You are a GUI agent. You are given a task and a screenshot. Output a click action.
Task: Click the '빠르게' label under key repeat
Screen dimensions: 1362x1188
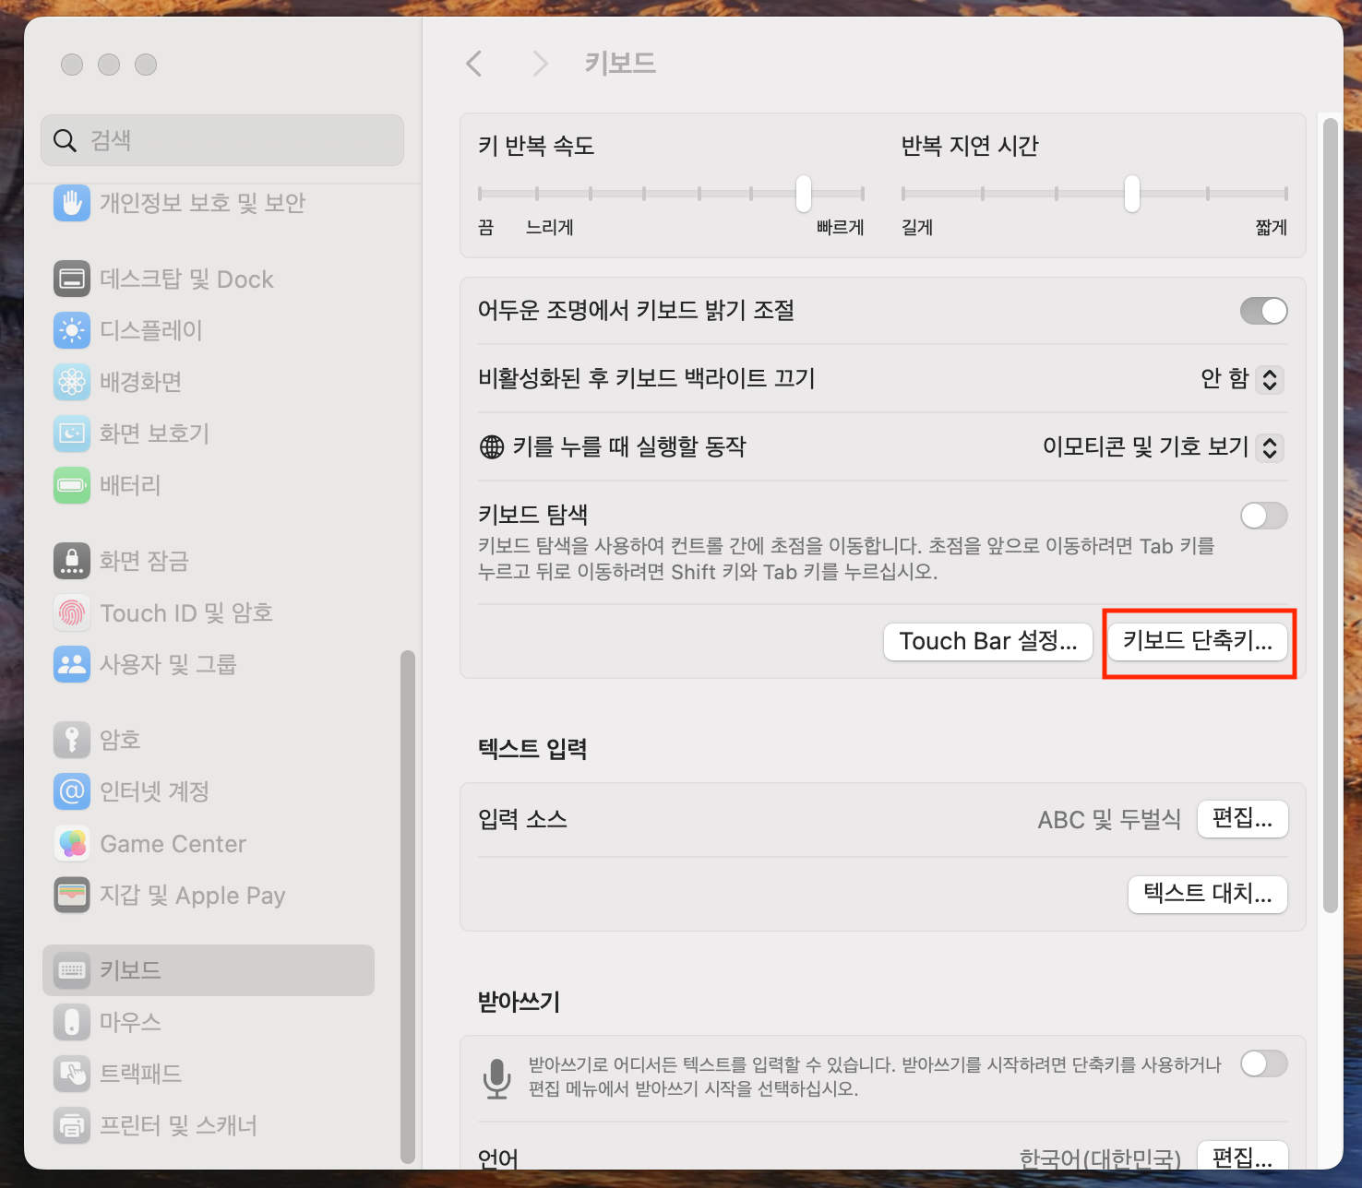coord(841,228)
